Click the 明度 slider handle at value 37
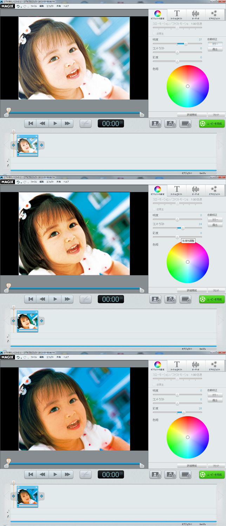 click(x=186, y=44)
